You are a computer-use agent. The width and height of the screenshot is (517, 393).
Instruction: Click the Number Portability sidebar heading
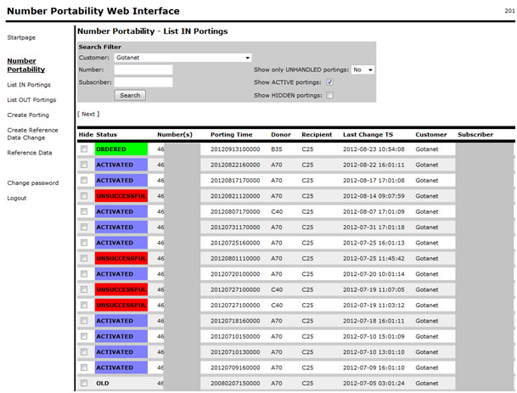26,65
